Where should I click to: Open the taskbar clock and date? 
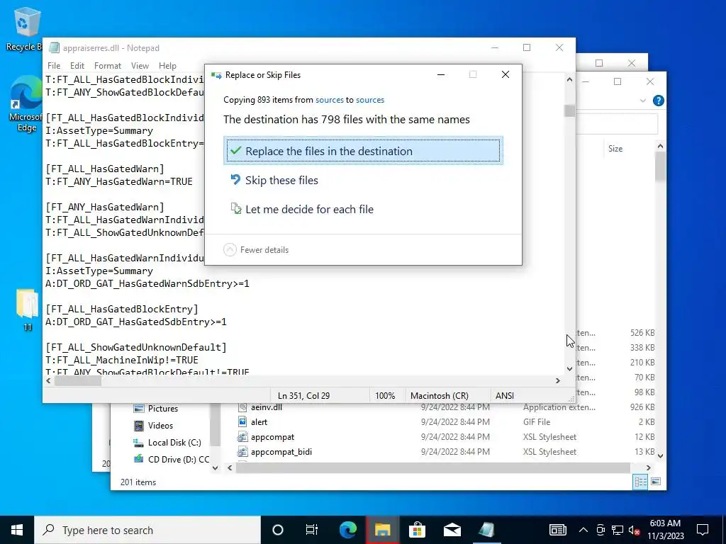point(665,530)
